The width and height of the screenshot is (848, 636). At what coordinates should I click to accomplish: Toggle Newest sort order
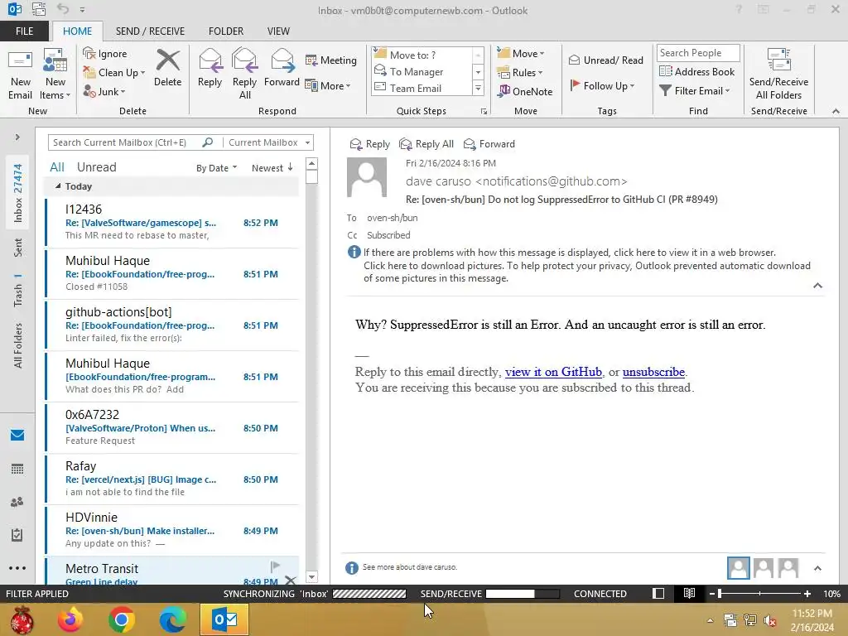(x=272, y=167)
